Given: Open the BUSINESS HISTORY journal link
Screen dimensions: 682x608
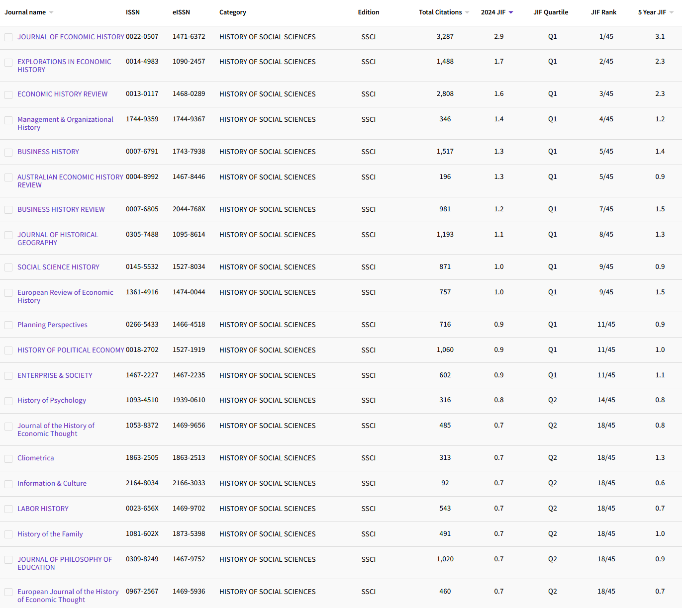Looking at the screenshot, I should tap(48, 152).
